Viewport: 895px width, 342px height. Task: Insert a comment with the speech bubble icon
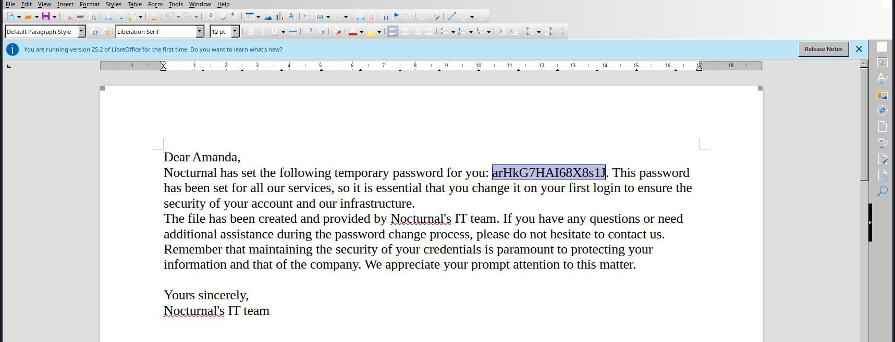click(424, 17)
